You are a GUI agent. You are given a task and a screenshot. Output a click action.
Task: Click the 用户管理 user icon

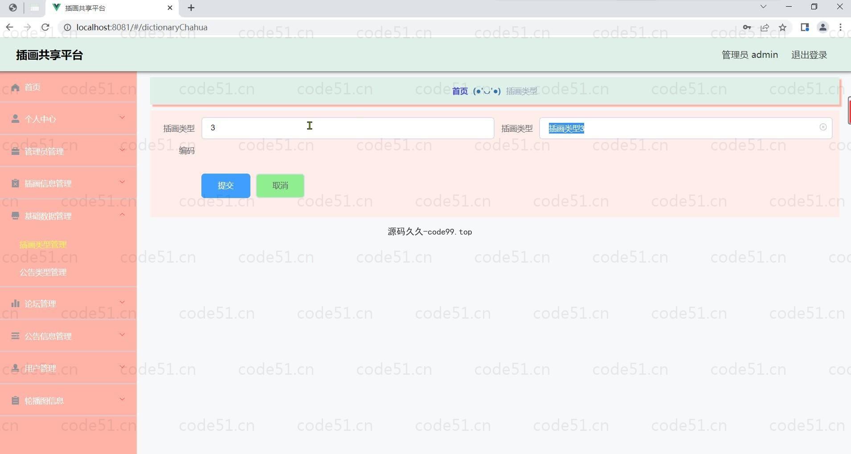point(16,368)
